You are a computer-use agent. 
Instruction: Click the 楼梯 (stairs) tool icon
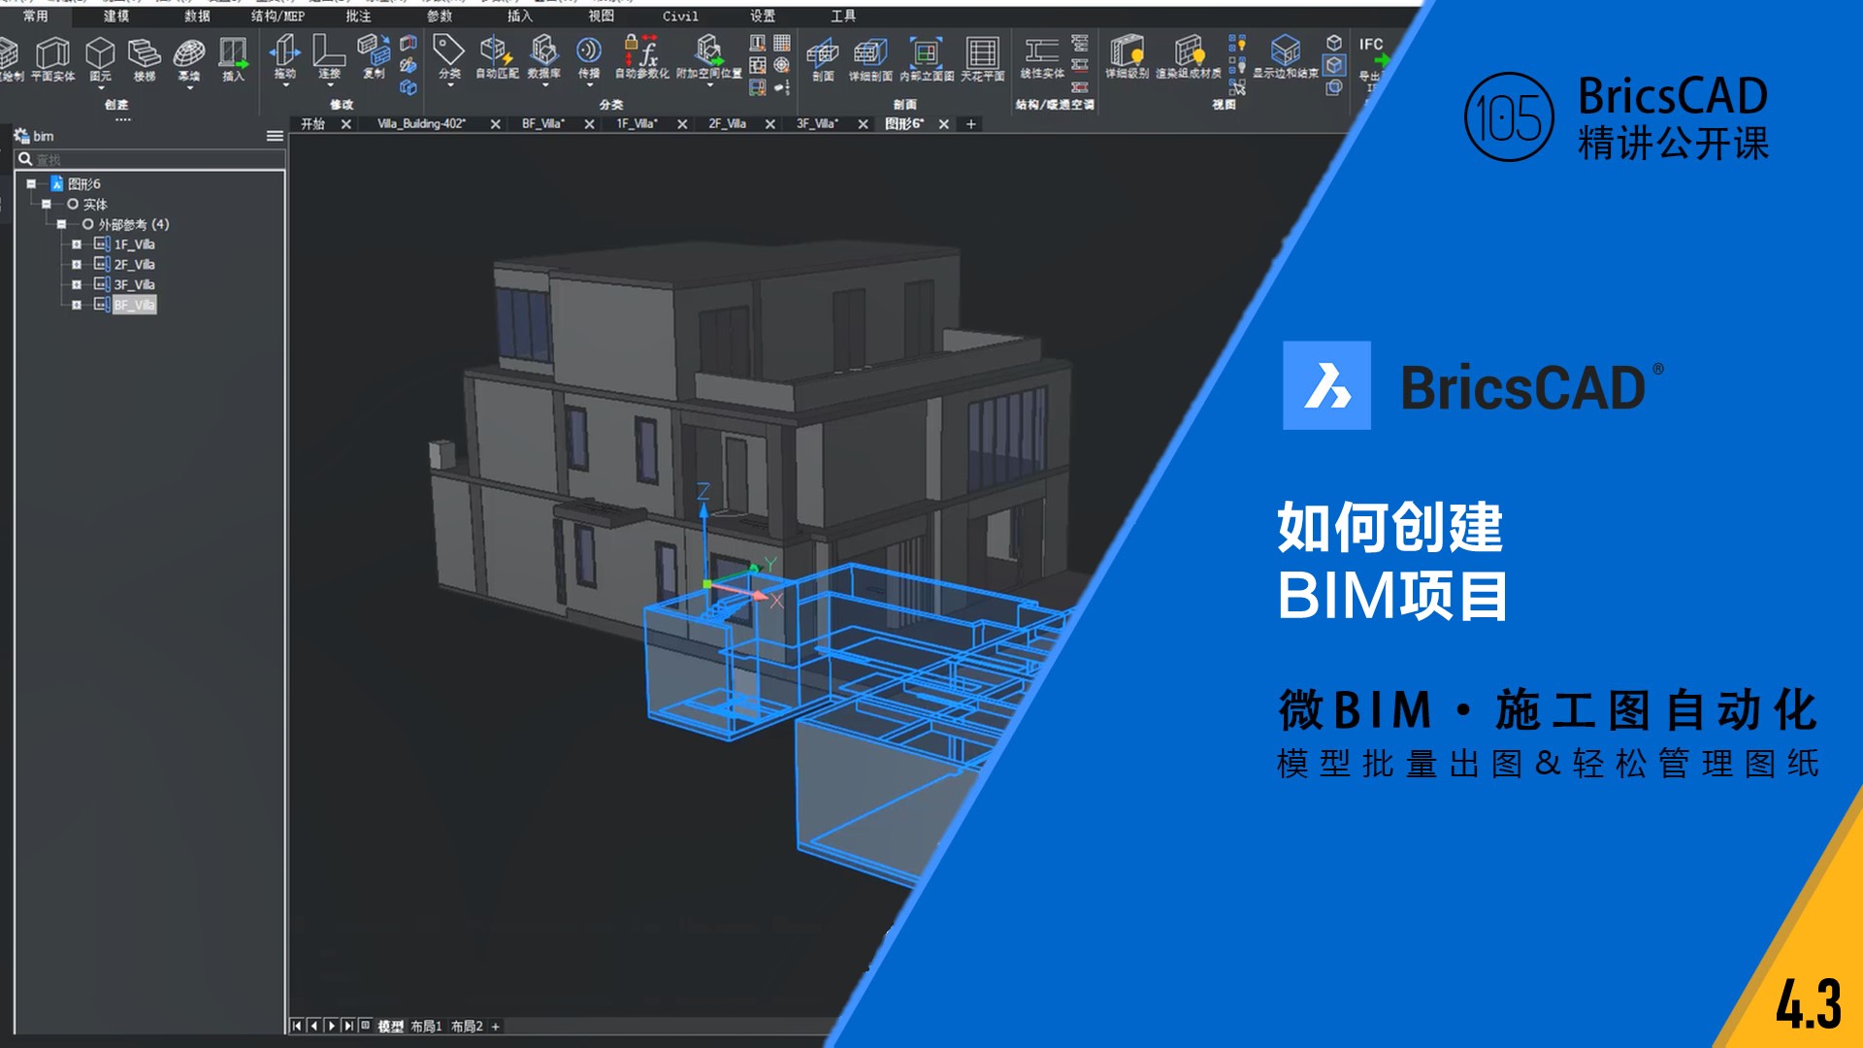pos(144,53)
